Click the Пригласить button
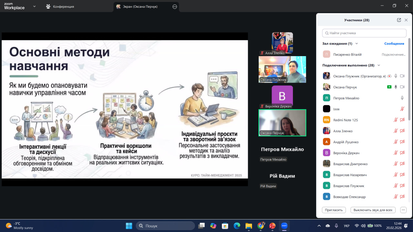This screenshot has width=413, height=232. point(334,210)
